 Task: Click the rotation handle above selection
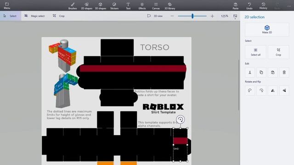tap(181, 119)
